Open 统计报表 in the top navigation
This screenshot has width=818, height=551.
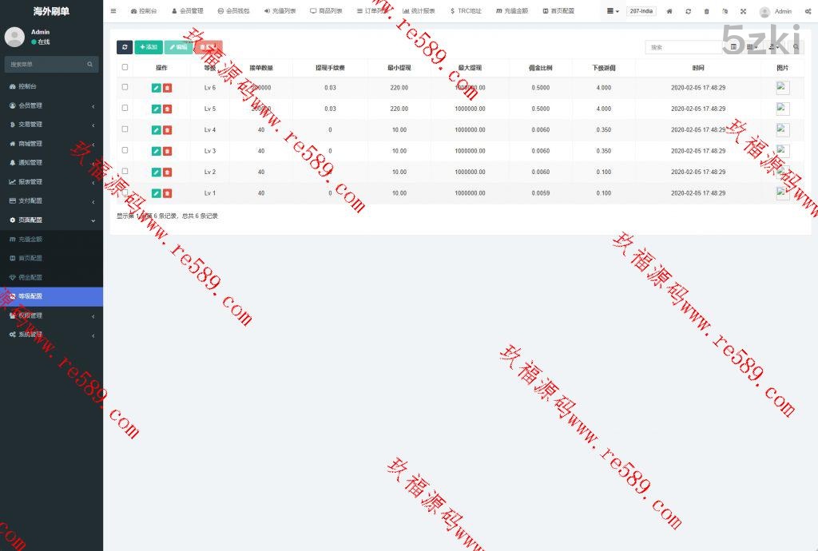(x=419, y=11)
